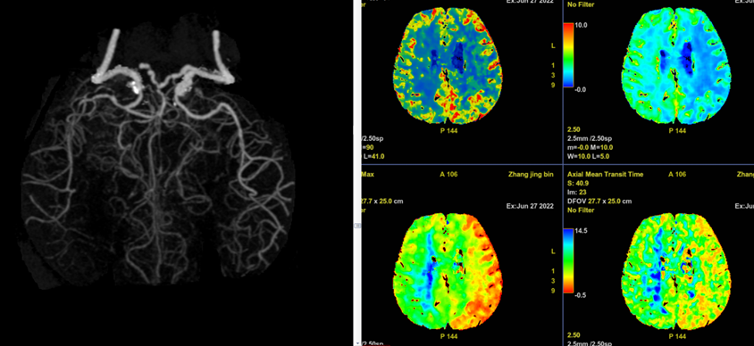
Task: Select the top-left perfusion brain map
Action: click(x=448, y=67)
